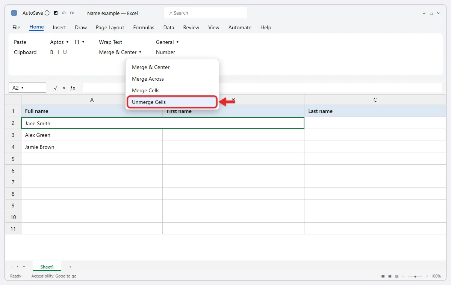Click the Save icon in the title bar
This screenshot has width=451, height=285.
click(x=56, y=13)
